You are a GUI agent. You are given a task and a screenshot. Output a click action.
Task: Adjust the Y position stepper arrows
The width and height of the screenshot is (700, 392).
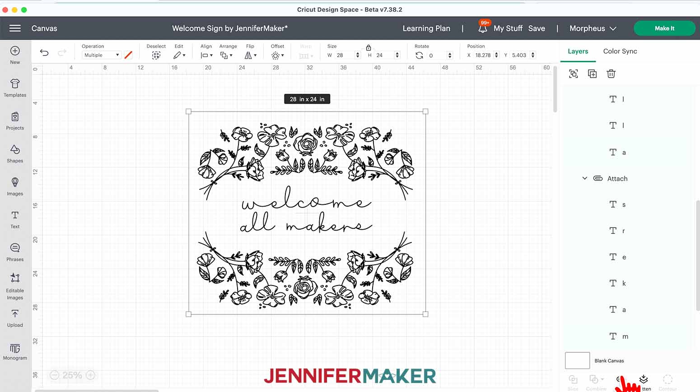click(x=533, y=55)
